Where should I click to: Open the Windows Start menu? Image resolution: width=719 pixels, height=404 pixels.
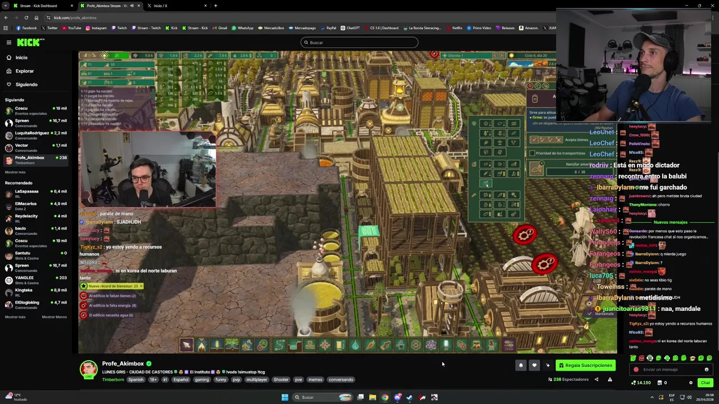[285, 397]
